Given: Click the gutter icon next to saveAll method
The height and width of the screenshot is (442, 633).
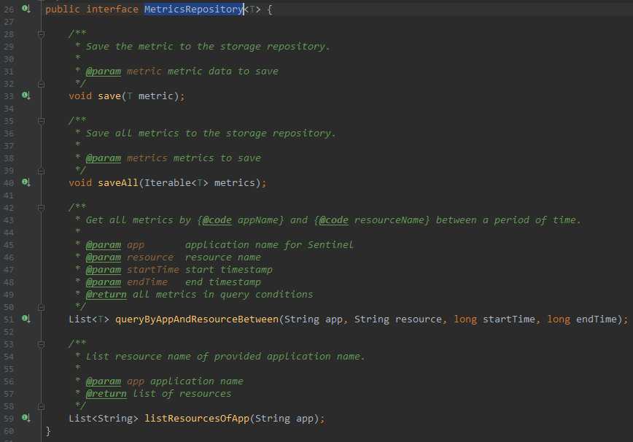Looking at the screenshot, I should 26,182.
